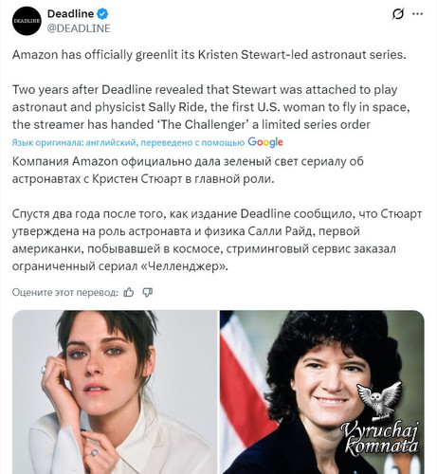Click the Google logo in translation notice

point(265,142)
